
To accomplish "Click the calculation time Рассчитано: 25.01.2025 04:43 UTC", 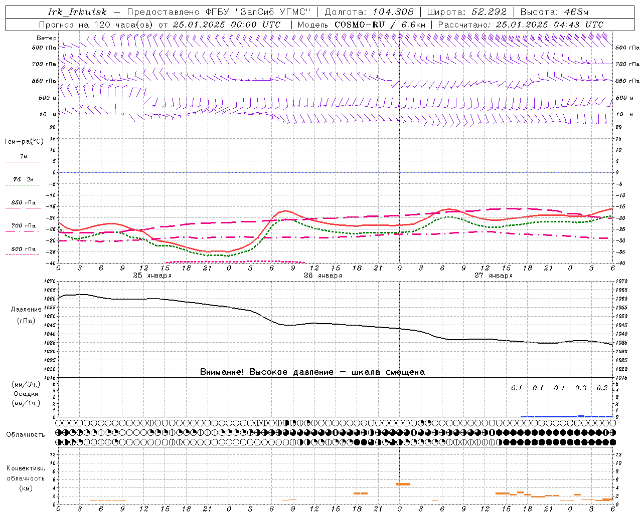I will coord(521,25).
